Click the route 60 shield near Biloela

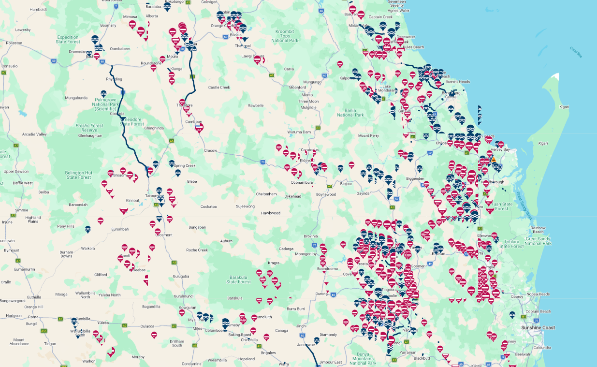click(226, 36)
